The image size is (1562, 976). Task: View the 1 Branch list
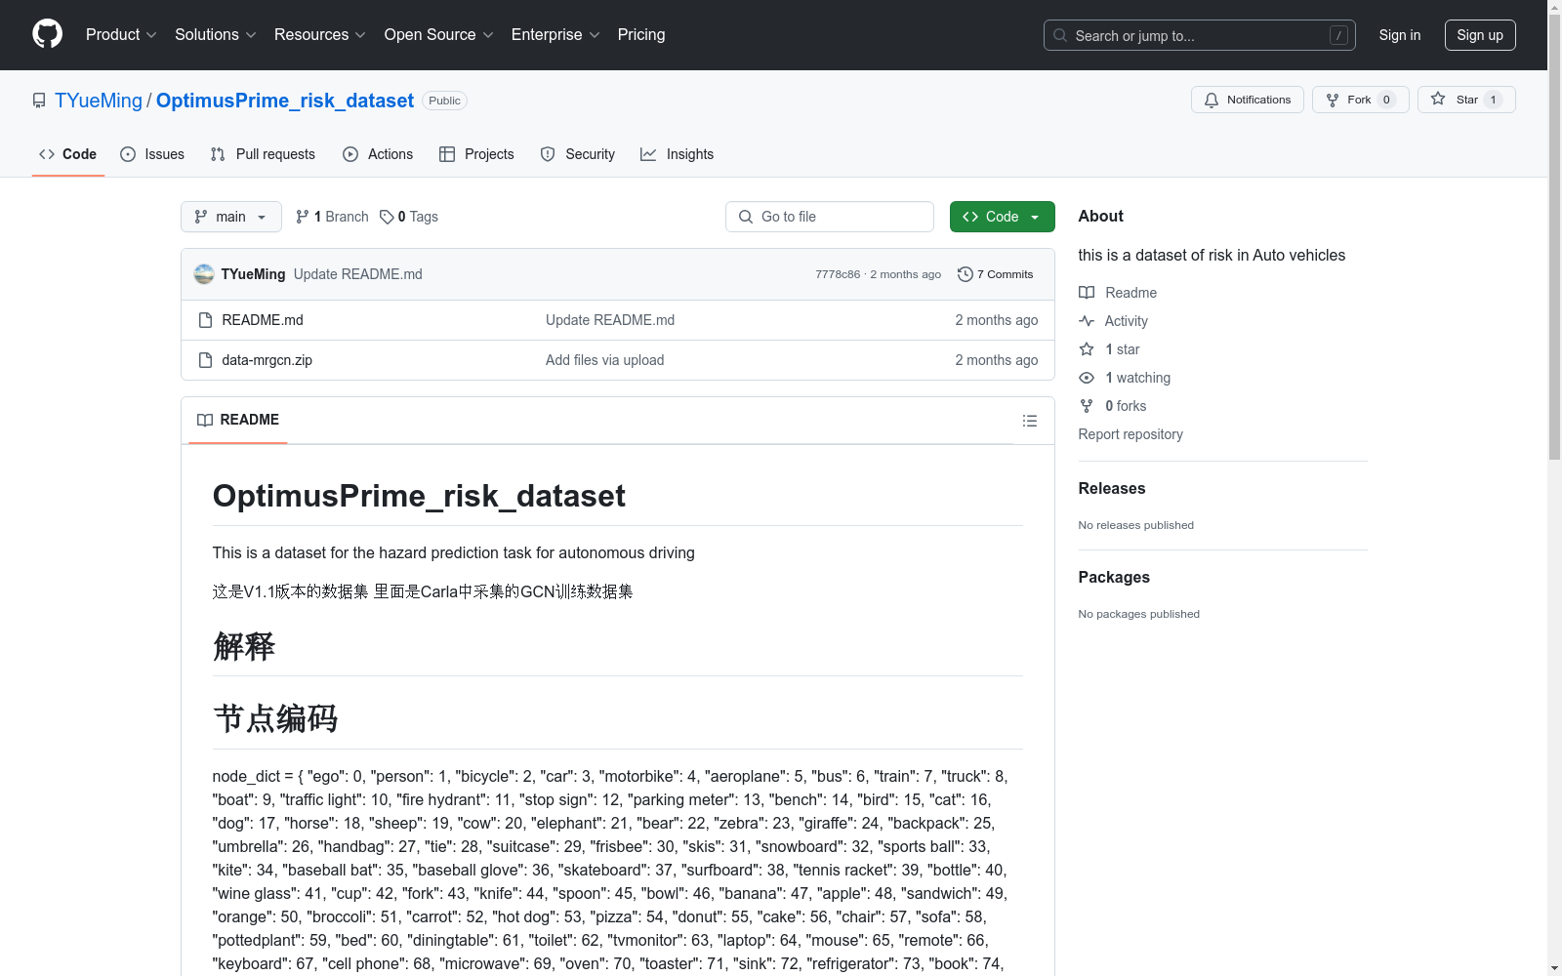[332, 217]
